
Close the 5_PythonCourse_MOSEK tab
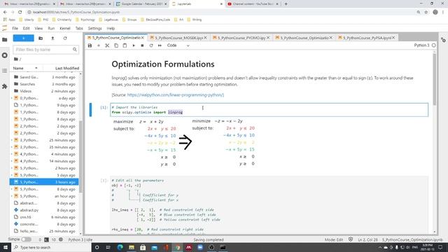[205, 38]
